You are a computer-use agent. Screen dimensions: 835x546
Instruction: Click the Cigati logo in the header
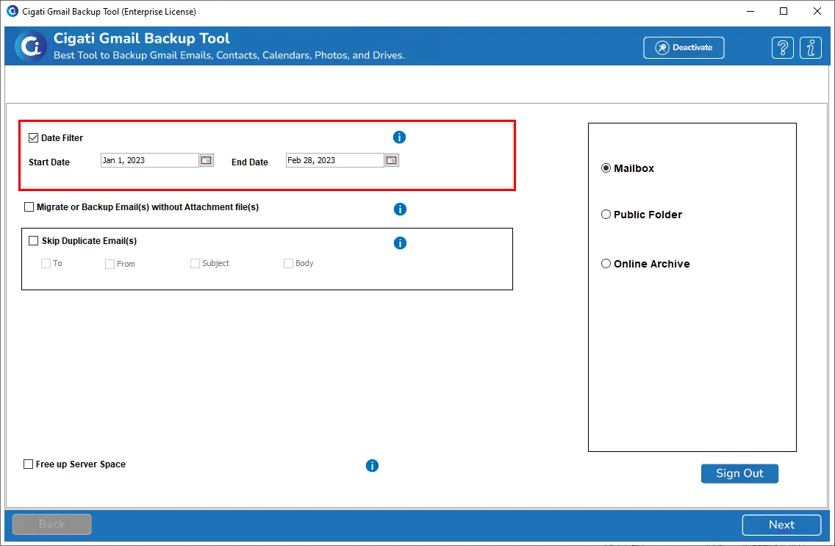point(30,46)
